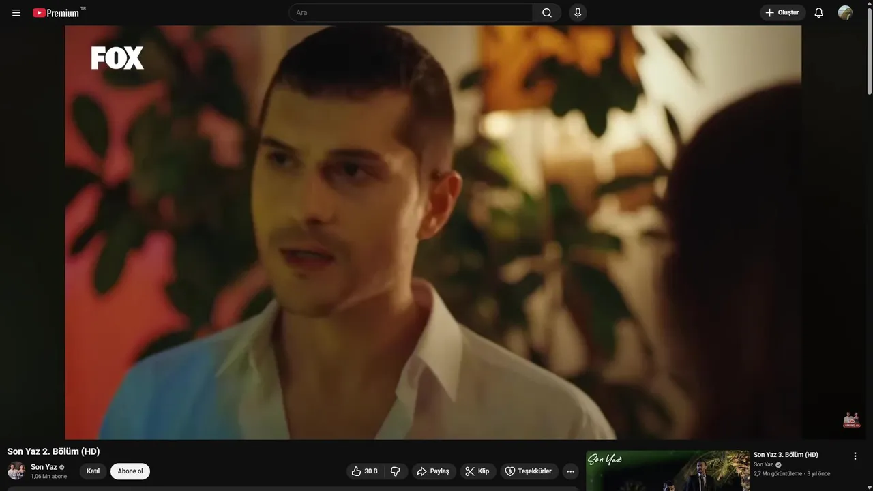Viewport: 873px width, 491px height.
Task: Click video title Son Yaz 2. Bölüm (HD)
Action: click(53, 451)
